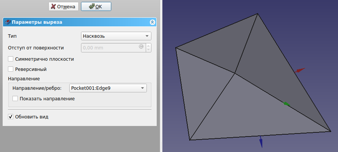Click the red X axis arrow in the viewport
The width and height of the screenshot is (338, 152).
click(300, 70)
